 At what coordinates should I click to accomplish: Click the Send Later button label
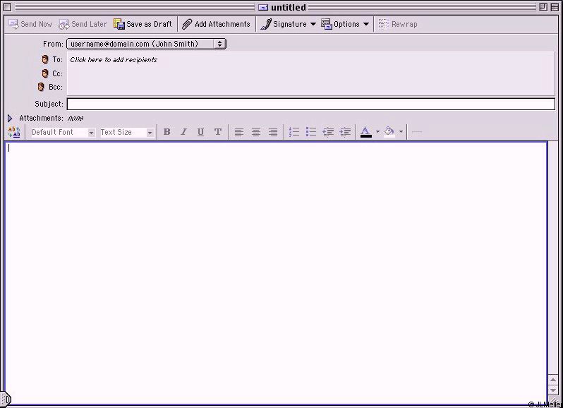click(x=89, y=24)
